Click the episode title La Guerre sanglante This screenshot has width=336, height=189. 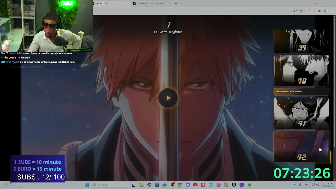pos(168,32)
